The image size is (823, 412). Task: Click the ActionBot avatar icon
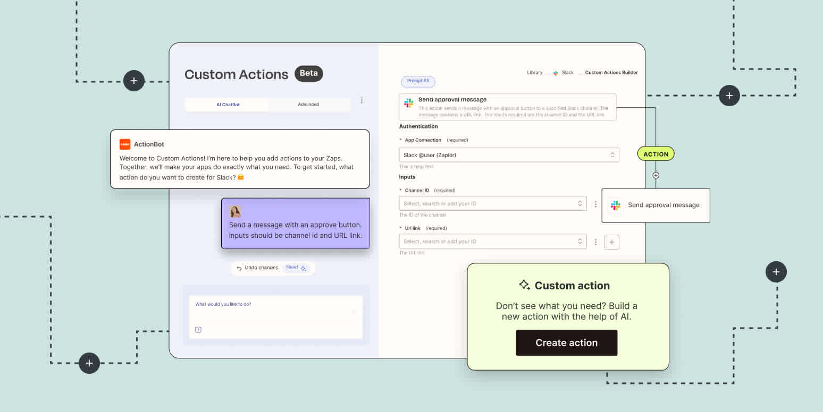tap(125, 143)
